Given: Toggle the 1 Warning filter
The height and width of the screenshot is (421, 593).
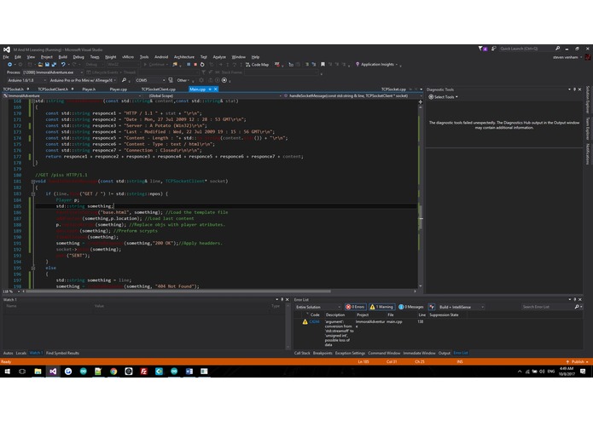Looking at the screenshot, I should (x=381, y=307).
